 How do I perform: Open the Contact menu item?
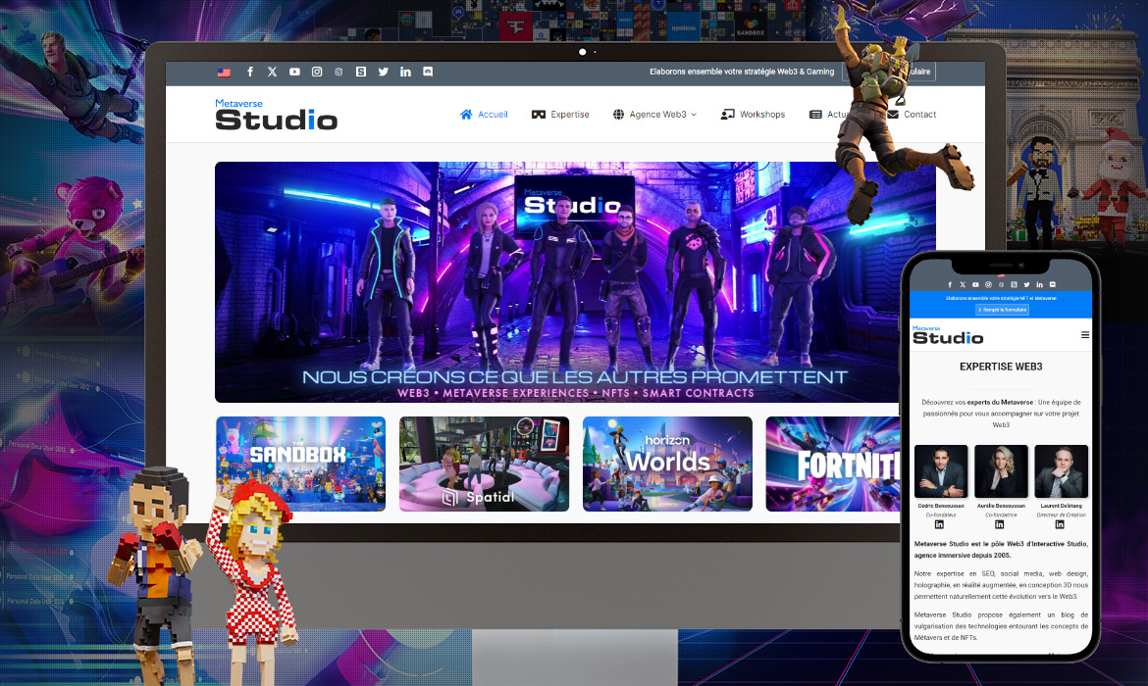(x=913, y=114)
